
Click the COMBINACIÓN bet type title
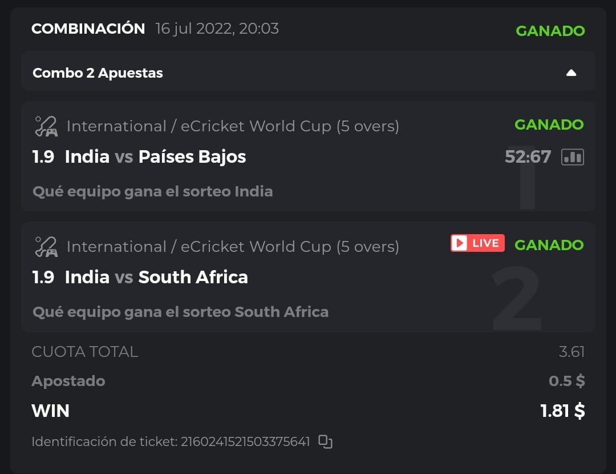click(88, 29)
